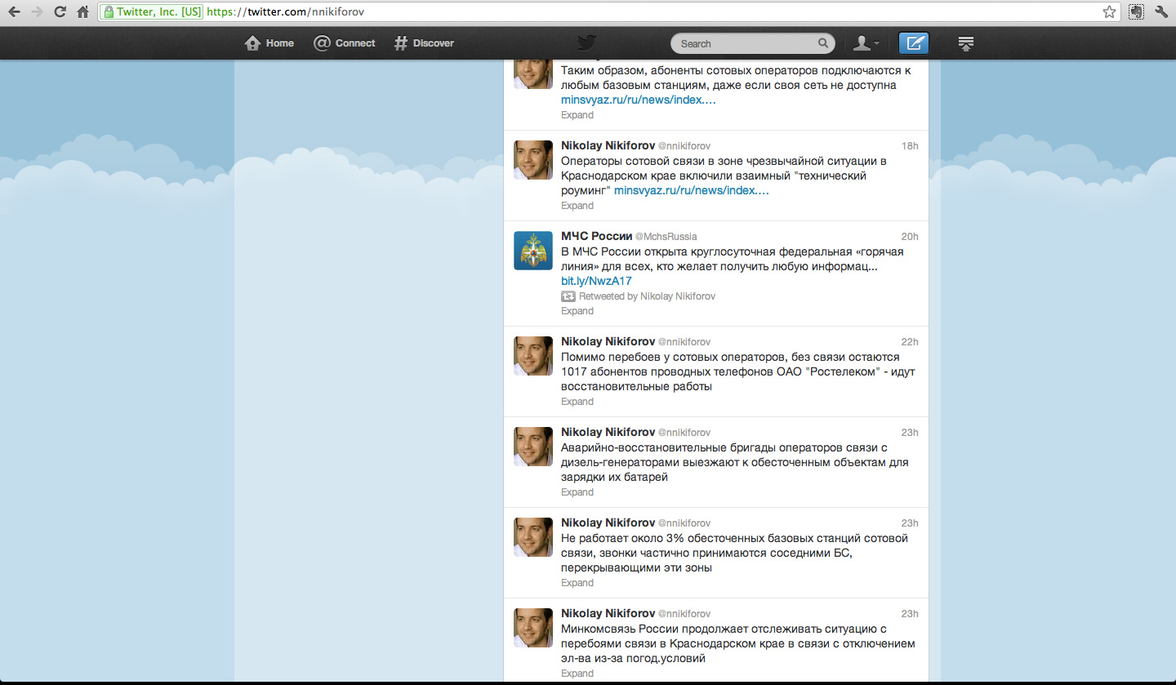Click the МЧС России avatar emblem
Image resolution: width=1176 pixels, height=685 pixels.
click(x=533, y=251)
